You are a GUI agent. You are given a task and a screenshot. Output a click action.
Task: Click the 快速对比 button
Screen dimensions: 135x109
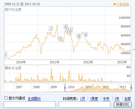click(123, 105)
